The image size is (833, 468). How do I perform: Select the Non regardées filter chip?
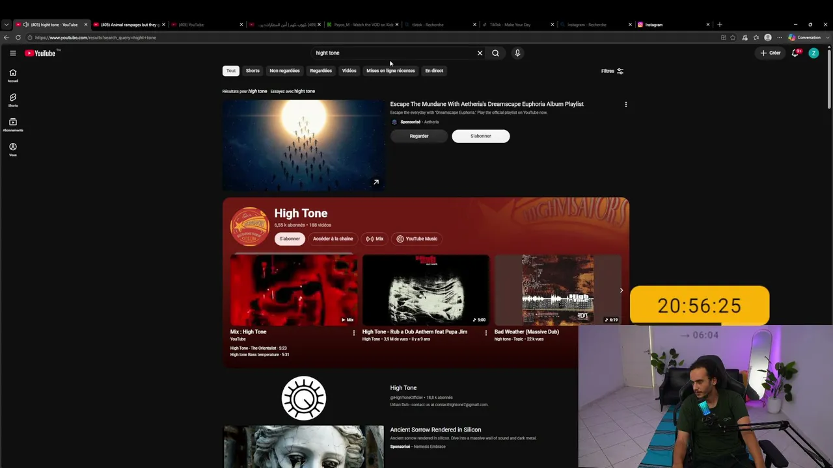click(285, 71)
